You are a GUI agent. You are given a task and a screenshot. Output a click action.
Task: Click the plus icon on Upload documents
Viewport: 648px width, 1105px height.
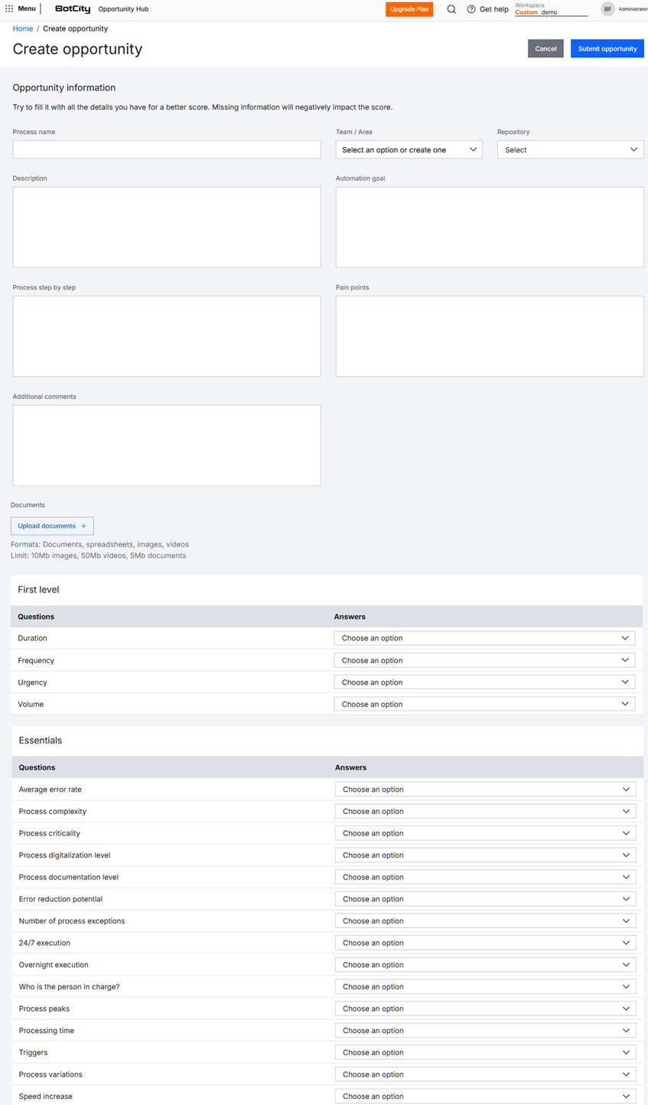pyautogui.click(x=83, y=526)
